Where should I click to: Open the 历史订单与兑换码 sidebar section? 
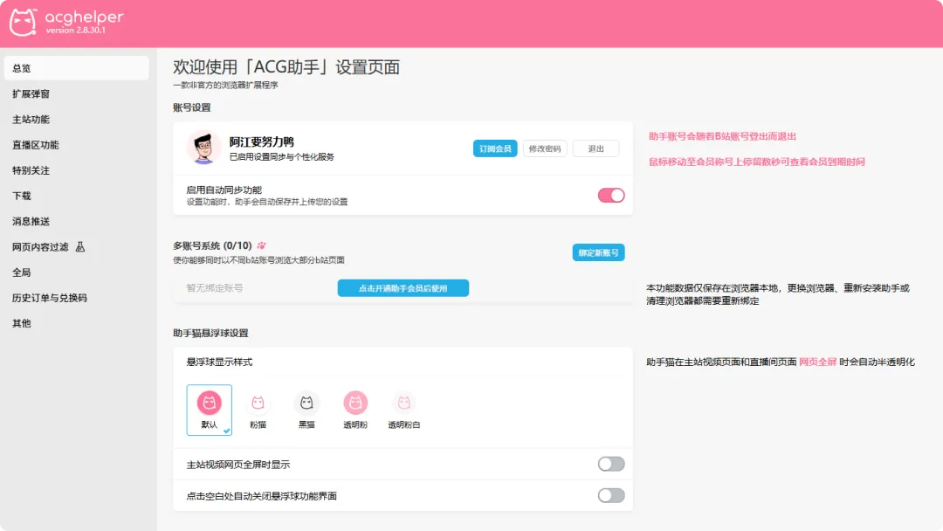coord(76,298)
